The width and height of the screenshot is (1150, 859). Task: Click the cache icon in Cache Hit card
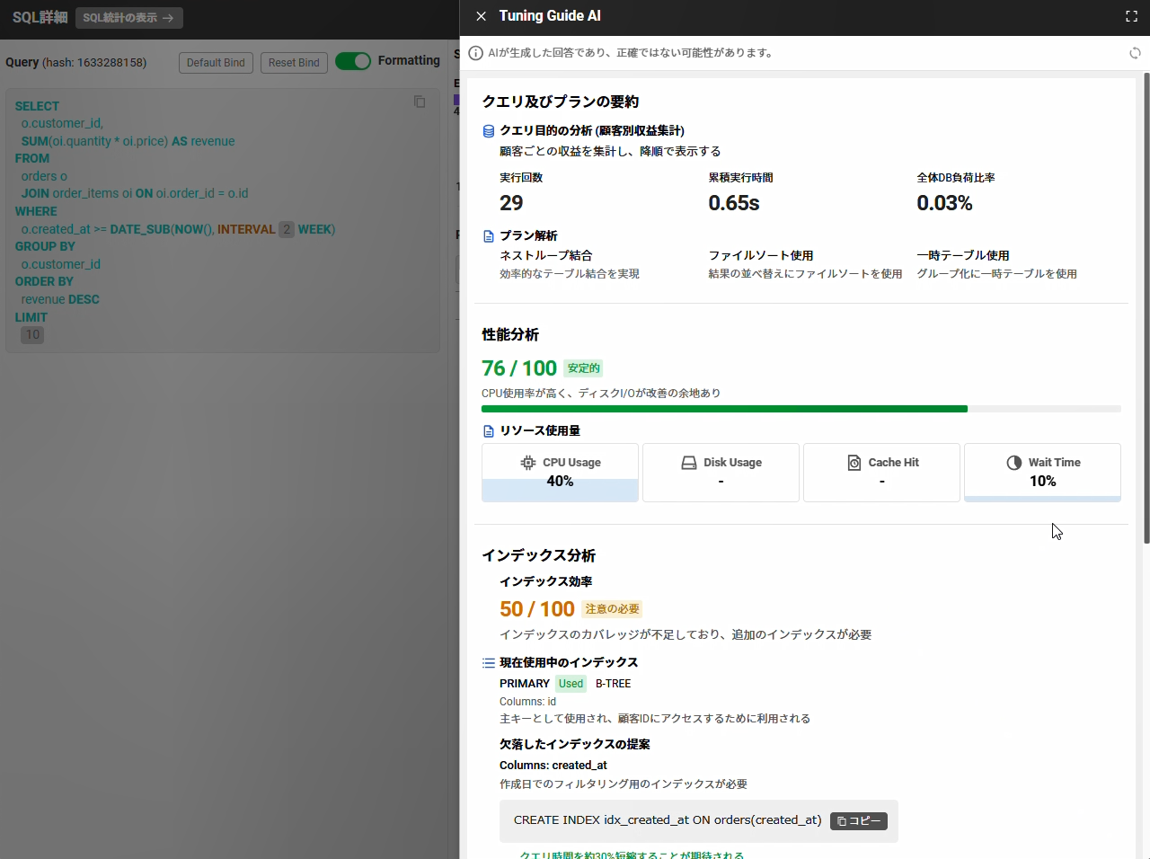[854, 463]
